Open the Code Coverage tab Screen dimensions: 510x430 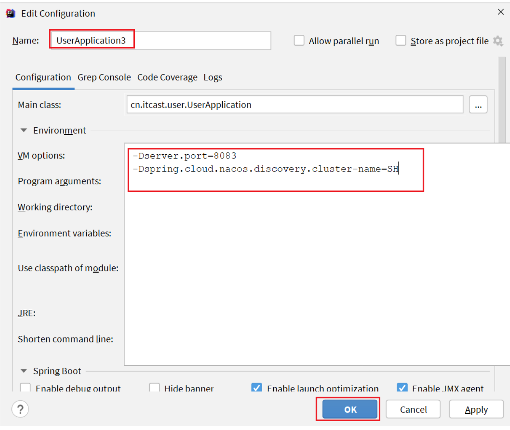pyautogui.click(x=167, y=78)
